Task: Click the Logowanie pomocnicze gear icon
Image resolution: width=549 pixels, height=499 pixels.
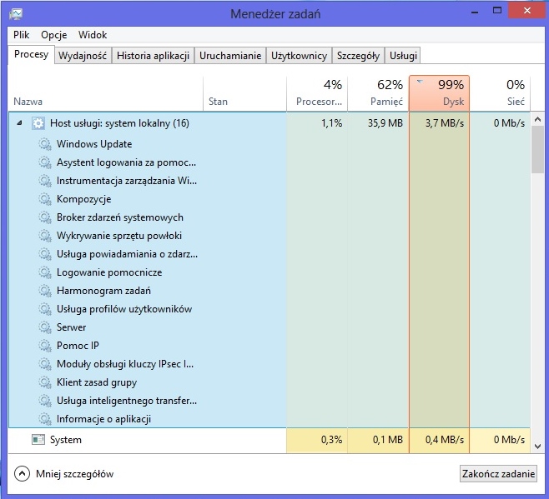Action: tap(45, 272)
